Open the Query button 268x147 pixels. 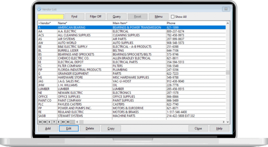point(116,16)
